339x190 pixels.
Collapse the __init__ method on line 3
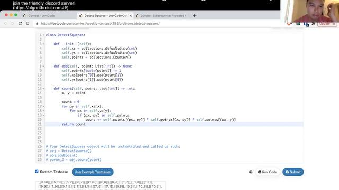[43, 44]
